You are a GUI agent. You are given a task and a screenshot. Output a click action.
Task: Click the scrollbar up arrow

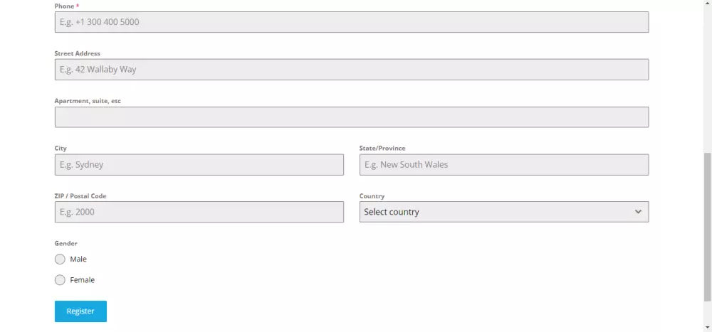tap(707, 4)
